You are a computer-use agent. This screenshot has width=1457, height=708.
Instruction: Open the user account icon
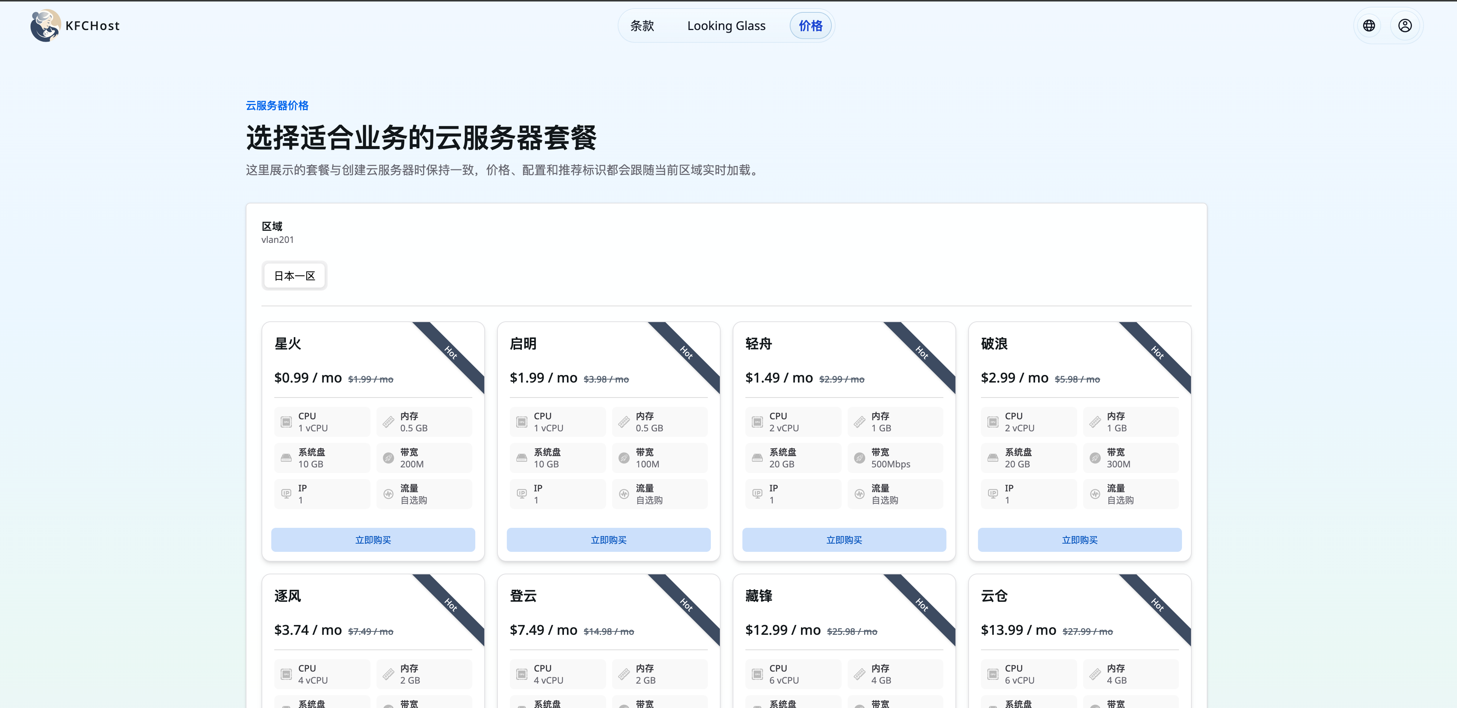click(1405, 26)
